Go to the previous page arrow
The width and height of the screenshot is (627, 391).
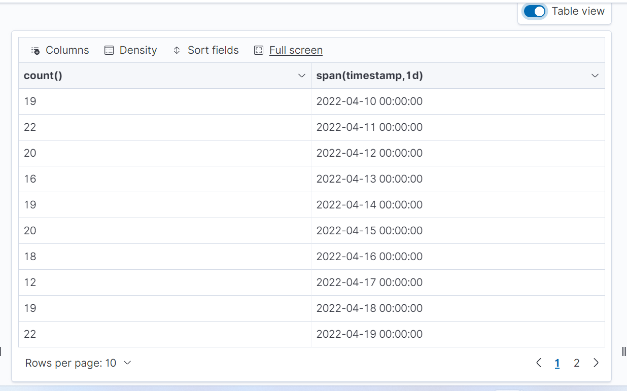coord(539,363)
